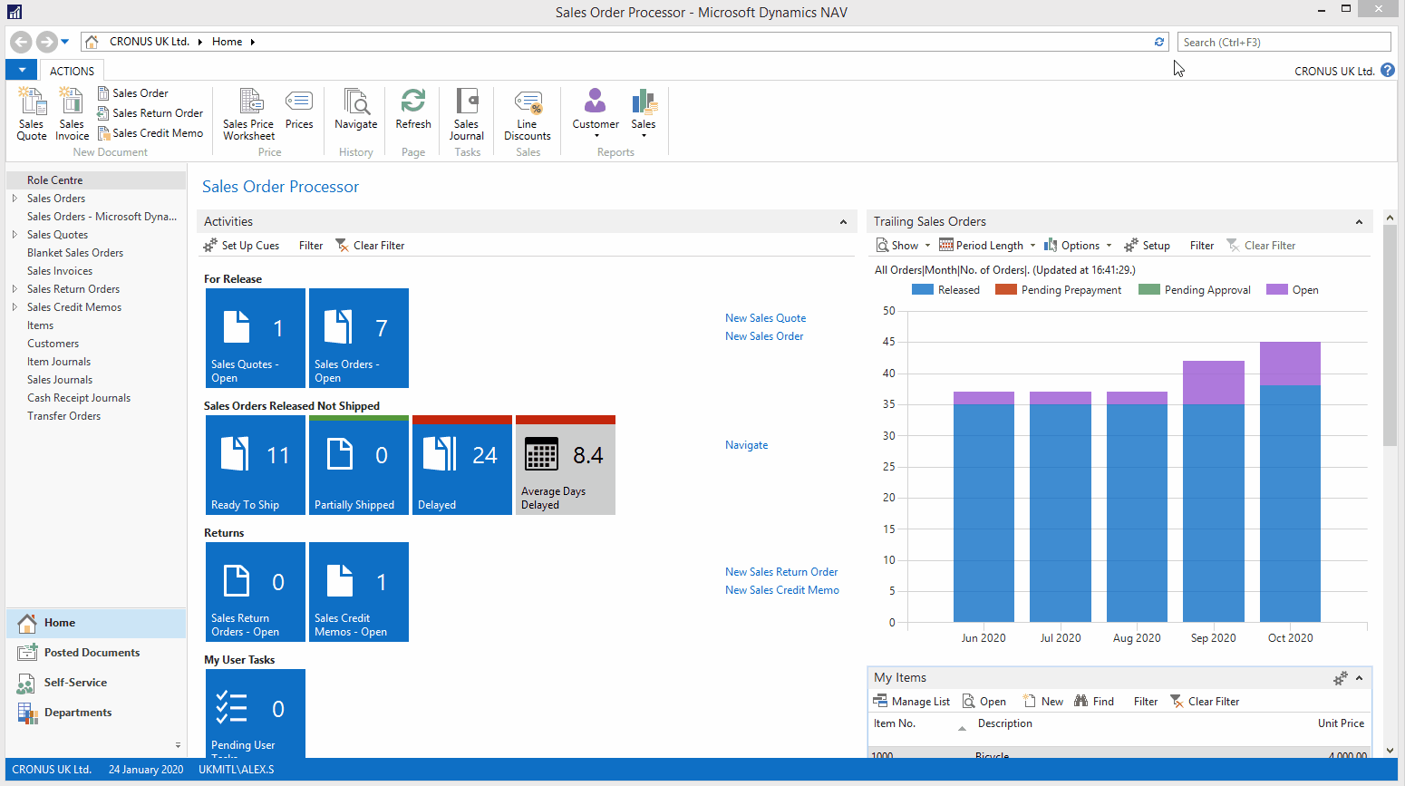Open the Sales Orders - Open tile
This screenshot has width=1405, height=786.
359,338
